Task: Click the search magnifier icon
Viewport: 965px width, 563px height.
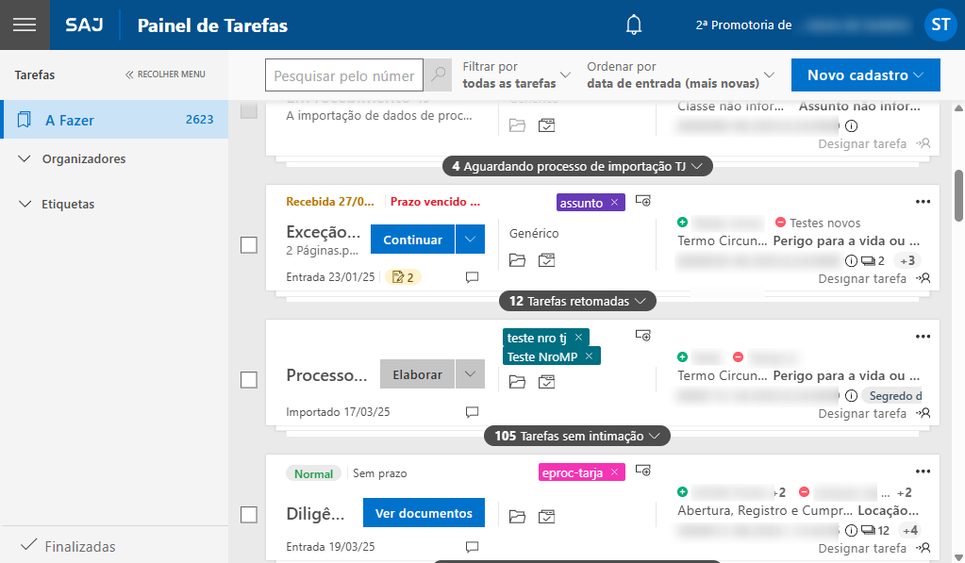Action: (x=438, y=75)
